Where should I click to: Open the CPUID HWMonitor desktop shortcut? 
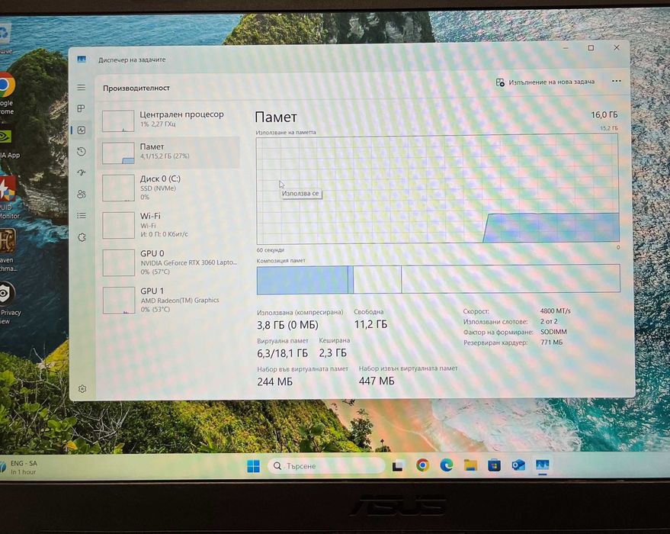tap(8, 198)
